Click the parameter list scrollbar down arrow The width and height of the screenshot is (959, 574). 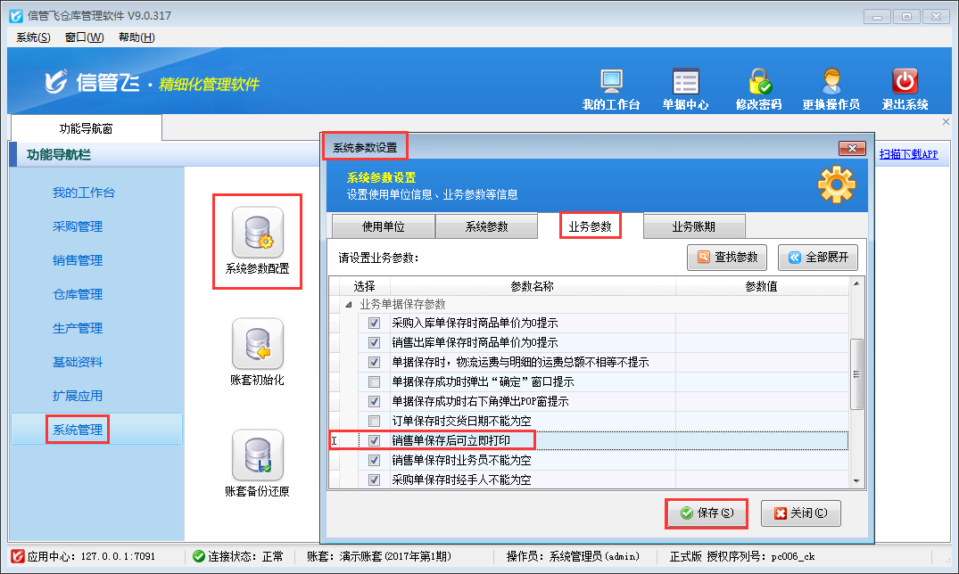point(857,481)
